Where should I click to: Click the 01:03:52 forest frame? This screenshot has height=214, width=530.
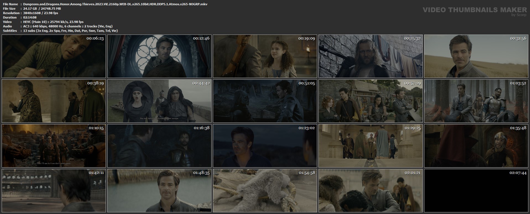click(476, 101)
